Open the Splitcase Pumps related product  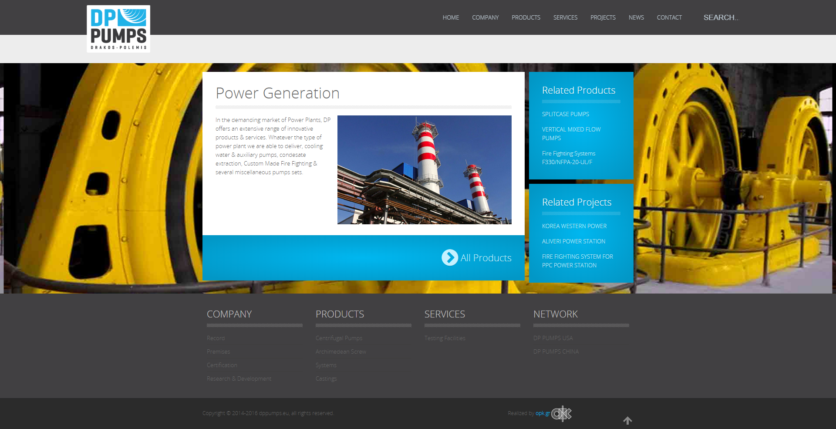click(565, 114)
